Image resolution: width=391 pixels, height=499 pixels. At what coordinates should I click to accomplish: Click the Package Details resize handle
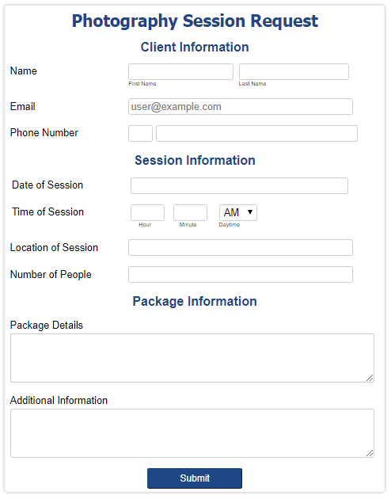(370, 378)
